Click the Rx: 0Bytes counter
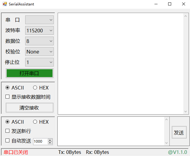Screen dimensions: 190x156 (97, 152)
